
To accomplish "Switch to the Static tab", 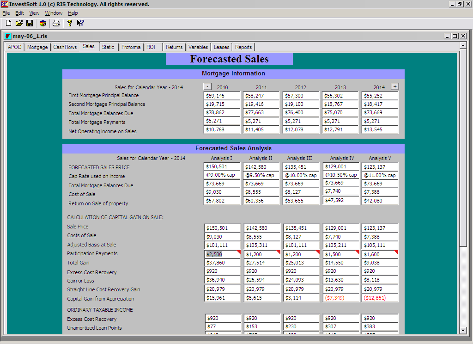I will tap(108, 47).
